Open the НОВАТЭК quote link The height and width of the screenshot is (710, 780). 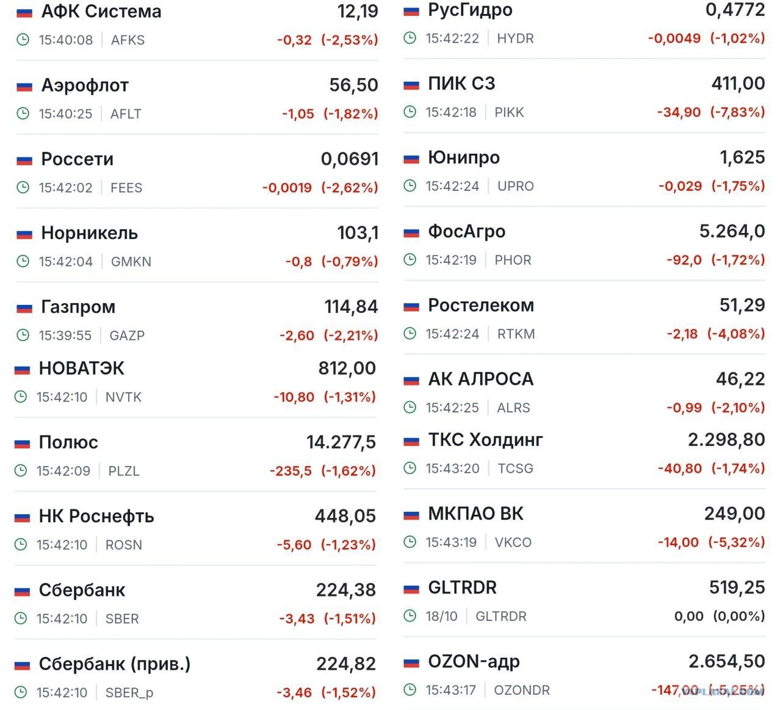[81, 368]
